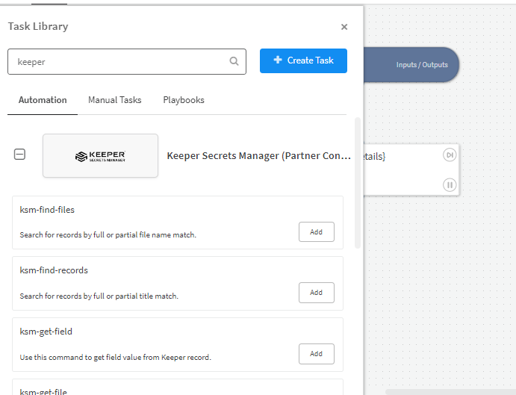Add the ksm-find-records task
Image resolution: width=516 pixels, height=395 pixels.
click(x=316, y=293)
